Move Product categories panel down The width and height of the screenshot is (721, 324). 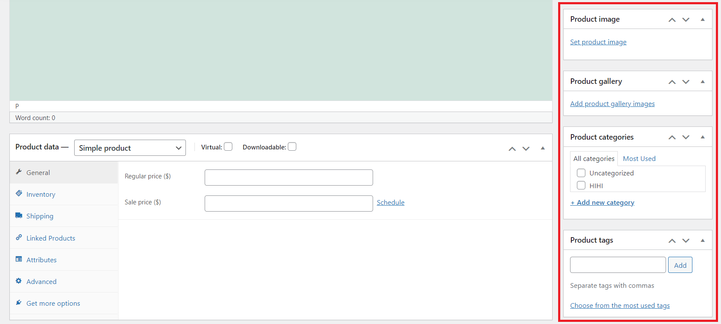coord(686,137)
